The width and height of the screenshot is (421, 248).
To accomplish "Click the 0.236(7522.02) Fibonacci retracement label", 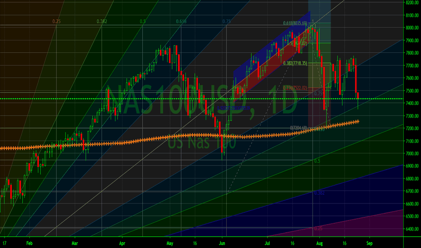I will pos(295,88).
